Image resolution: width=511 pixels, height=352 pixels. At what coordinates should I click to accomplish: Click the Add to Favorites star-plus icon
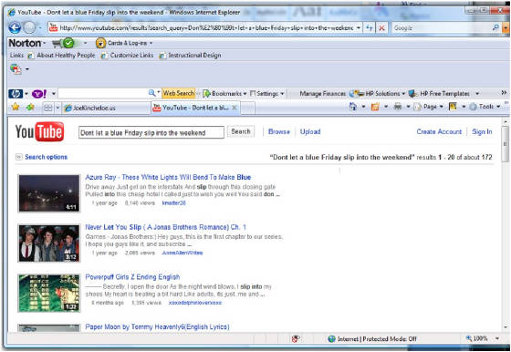[x=30, y=107]
